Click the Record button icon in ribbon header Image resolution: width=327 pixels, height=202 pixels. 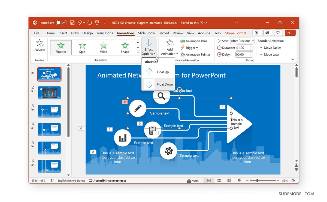coord(256,33)
